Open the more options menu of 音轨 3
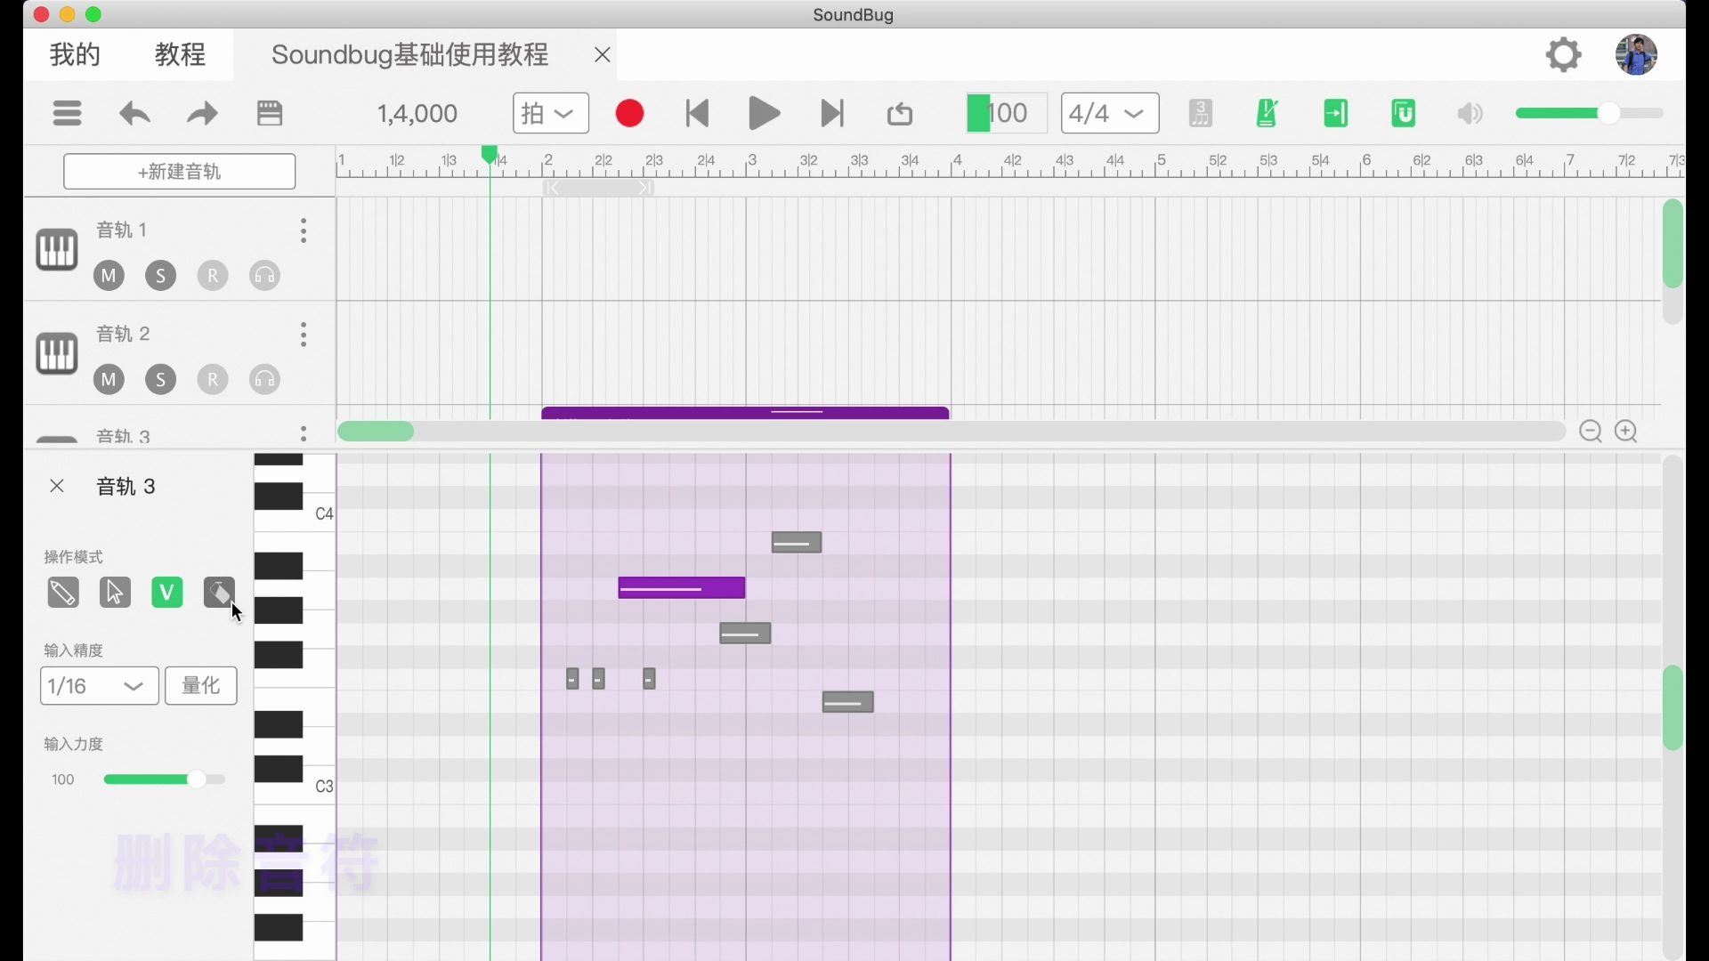This screenshot has height=961, width=1709. tap(304, 433)
